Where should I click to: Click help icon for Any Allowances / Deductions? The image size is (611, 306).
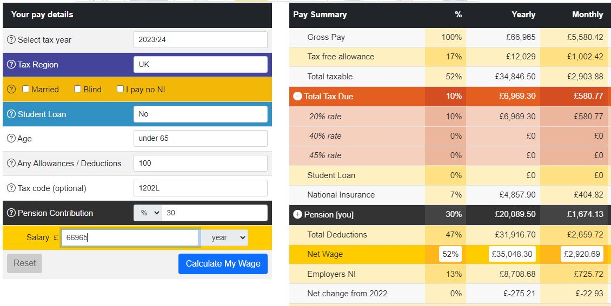(11, 164)
